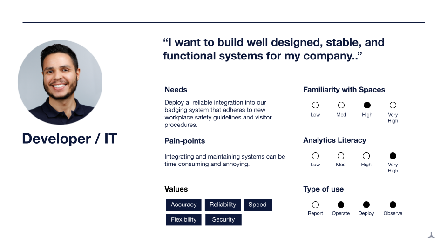447x251 pixels.
Task: Toggle the Report type of use
Action: point(315,205)
